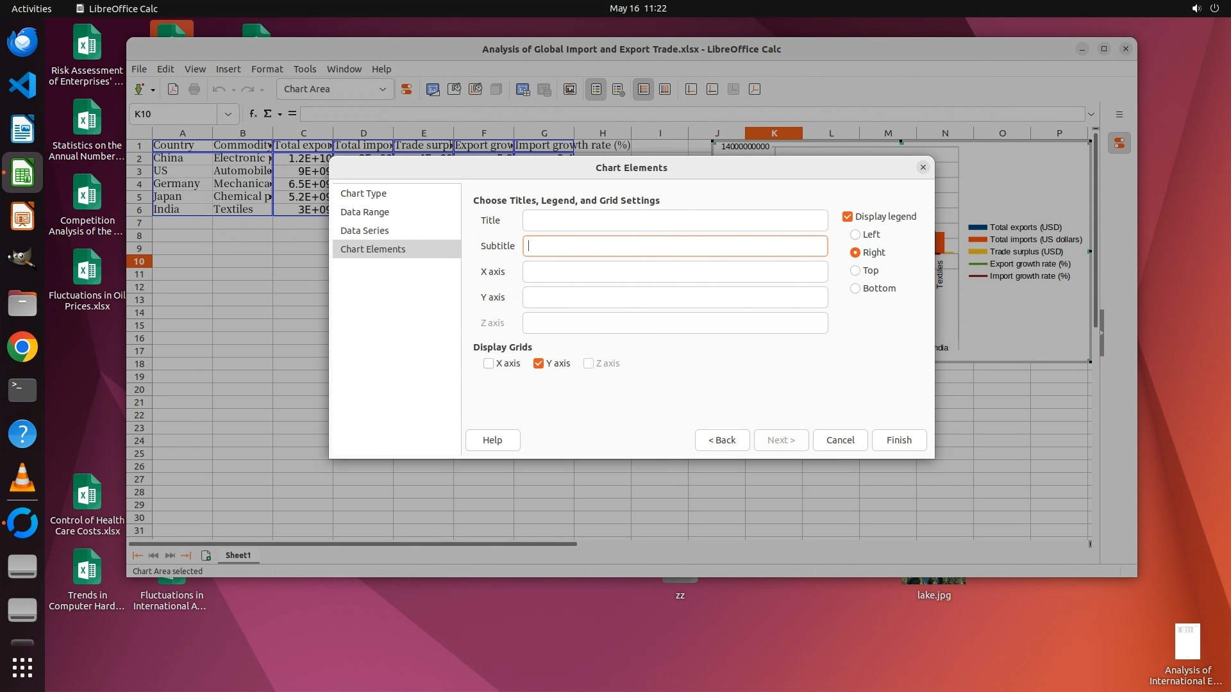Open the Chart Area element dropdown

coord(382,90)
